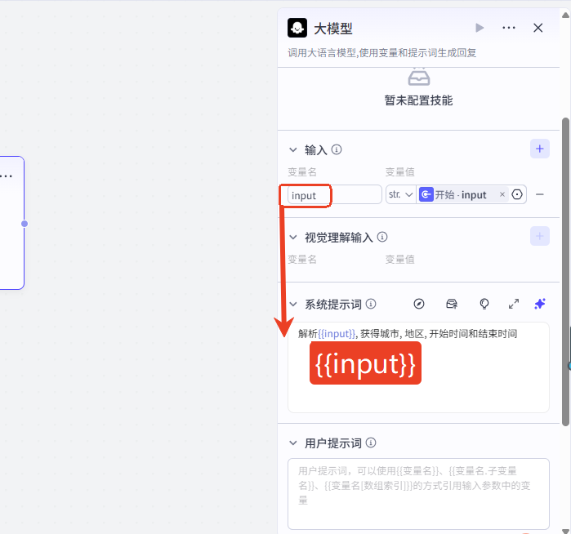Image resolution: width=571 pixels, height=534 pixels.
Task: Add a new input variable with plus
Action: [x=540, y=149]
